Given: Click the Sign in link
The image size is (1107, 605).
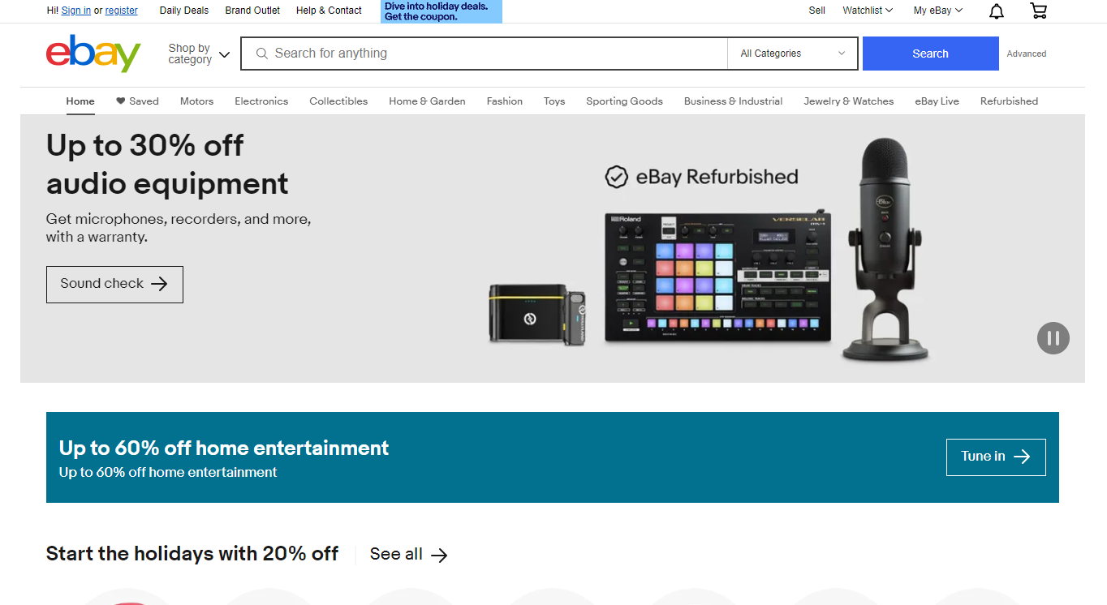Looking at the screenshot, I should point(75,11).
